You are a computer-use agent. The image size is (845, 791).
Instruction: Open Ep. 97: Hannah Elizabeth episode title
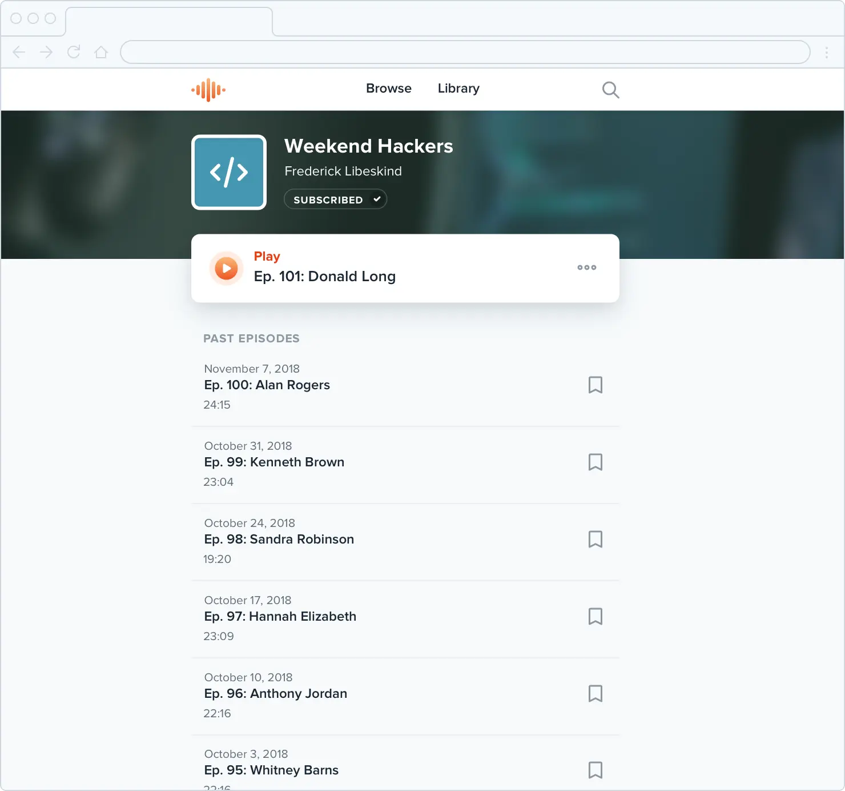click(x=280, y=617)
